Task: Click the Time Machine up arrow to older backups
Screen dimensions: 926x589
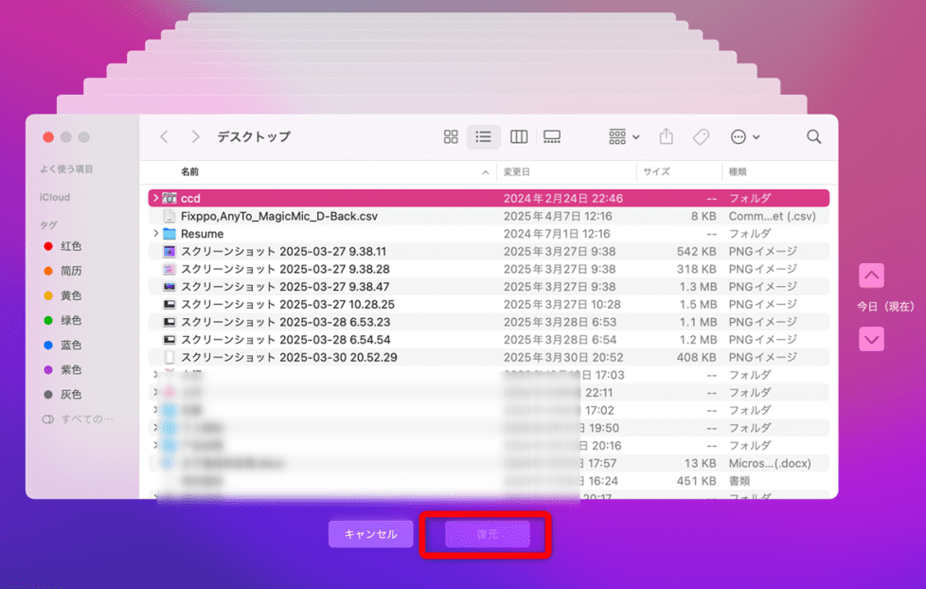Action: (870, 276)
